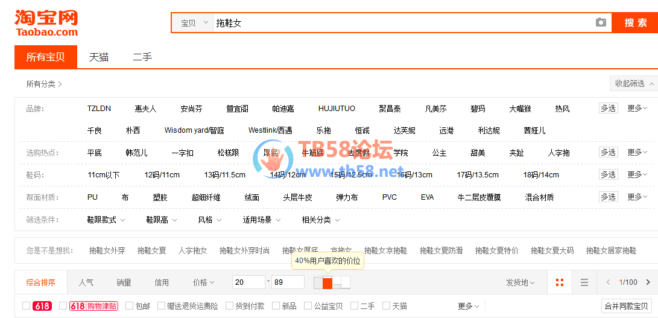Screen dimensions: 658x318
Task: Open the 适用场景 filter dropdown
Action: tap(262, 220)
